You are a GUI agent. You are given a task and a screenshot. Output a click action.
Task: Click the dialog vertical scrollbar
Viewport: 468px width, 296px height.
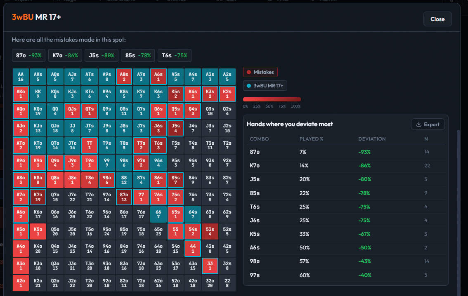pos(459,209)
